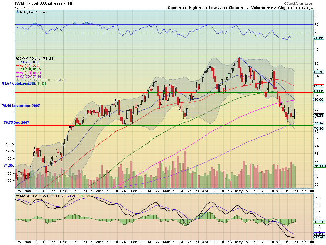326x245 pixels.
Task: Click the 76.39 lower band price tag
Action: 319,128
